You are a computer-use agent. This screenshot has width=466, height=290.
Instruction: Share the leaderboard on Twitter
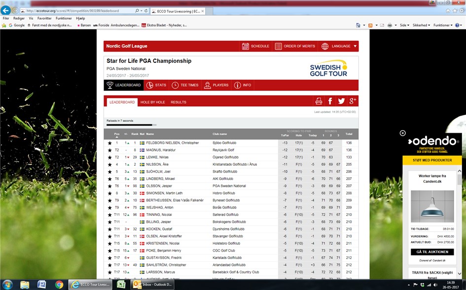(341, 101)
